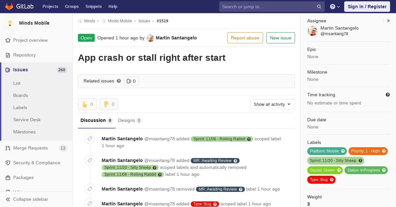
Task: Open the Issues List sidebar link
Action: pyautogui.click(x=17, y=83)
